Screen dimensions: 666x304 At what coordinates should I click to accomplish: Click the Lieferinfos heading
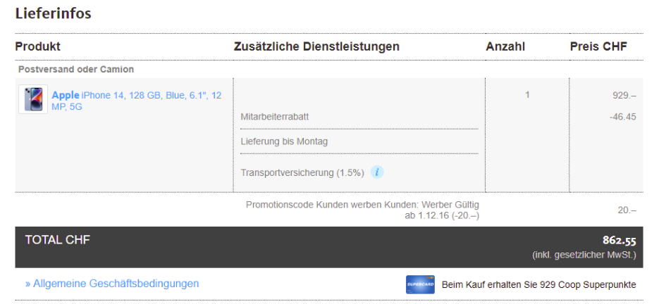pyautogui.click(x=53, y=13)
